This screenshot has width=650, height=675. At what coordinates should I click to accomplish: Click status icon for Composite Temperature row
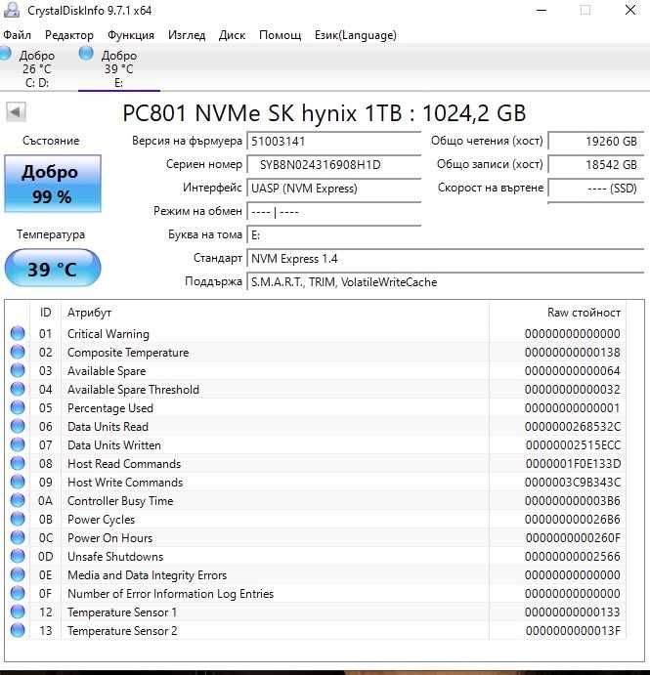[x=18, y=352]
